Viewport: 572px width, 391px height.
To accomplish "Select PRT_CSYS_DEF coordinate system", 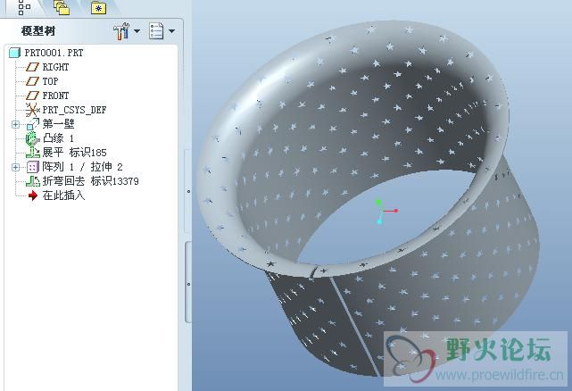I will pyautogui.click(x=74, y=110).
